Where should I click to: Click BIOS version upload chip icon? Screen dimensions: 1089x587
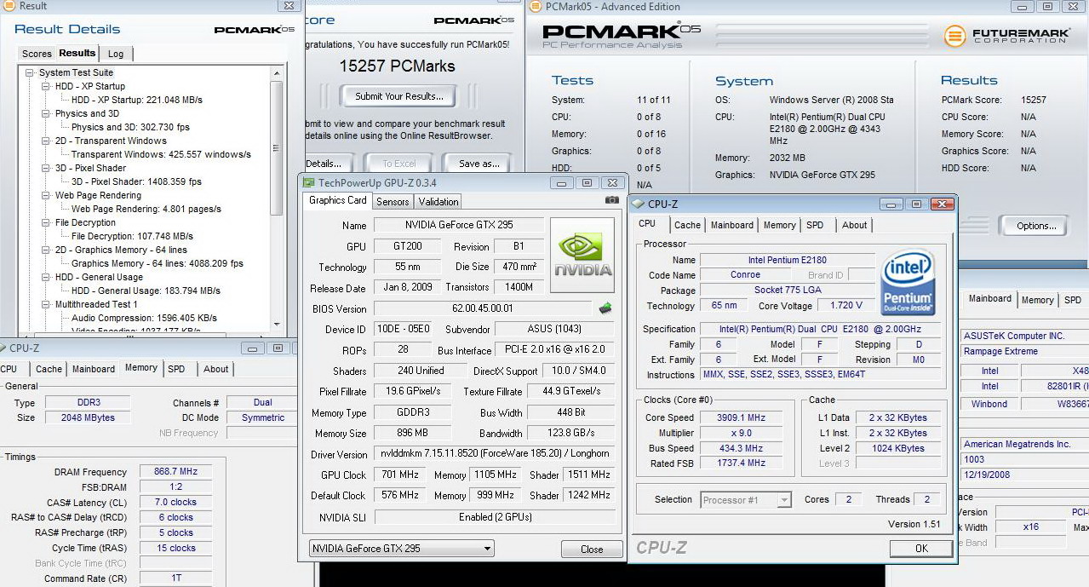605,308
